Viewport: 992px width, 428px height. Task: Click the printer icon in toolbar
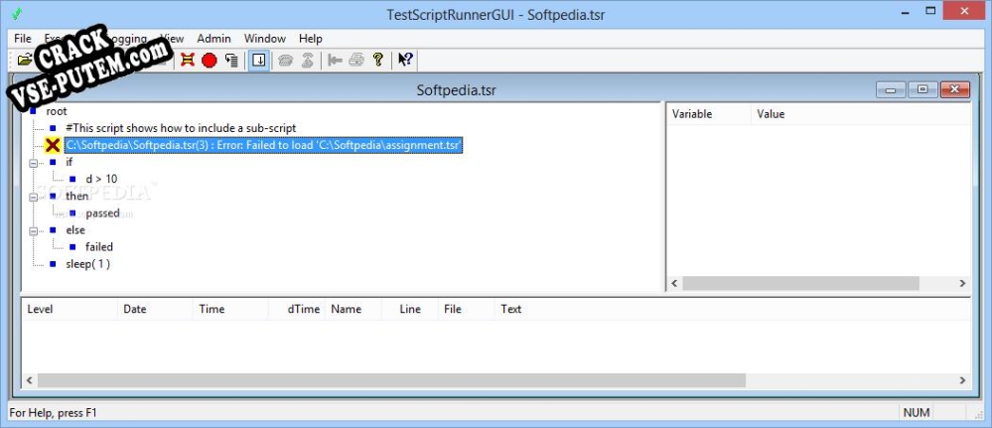(x=356, y=60)
